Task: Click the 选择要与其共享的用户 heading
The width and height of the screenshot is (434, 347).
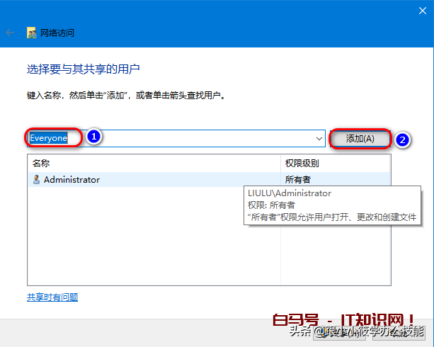Action: [84, 69]
